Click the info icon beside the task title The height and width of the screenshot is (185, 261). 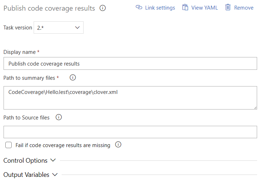103,8
